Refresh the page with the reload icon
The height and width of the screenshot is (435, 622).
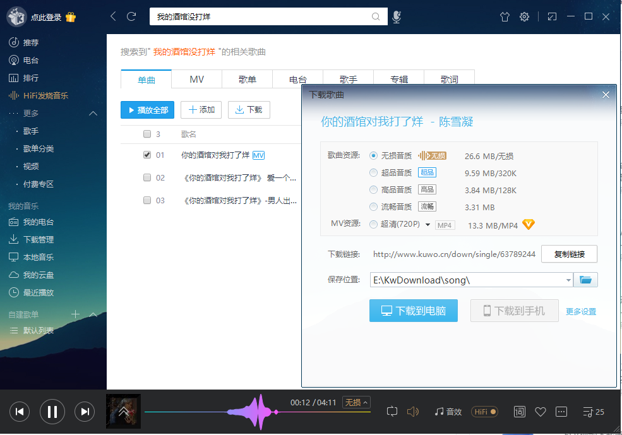pyautogui.click(x=131, y=16)
